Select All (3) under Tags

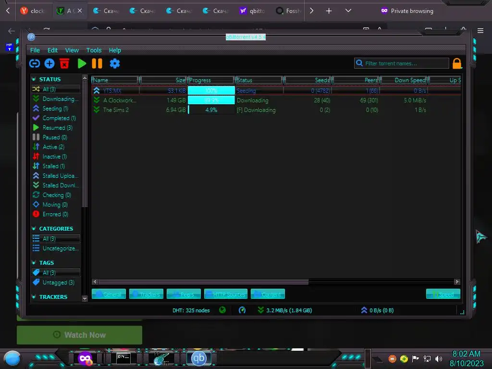pyautogui.click(x=56, y=273)
